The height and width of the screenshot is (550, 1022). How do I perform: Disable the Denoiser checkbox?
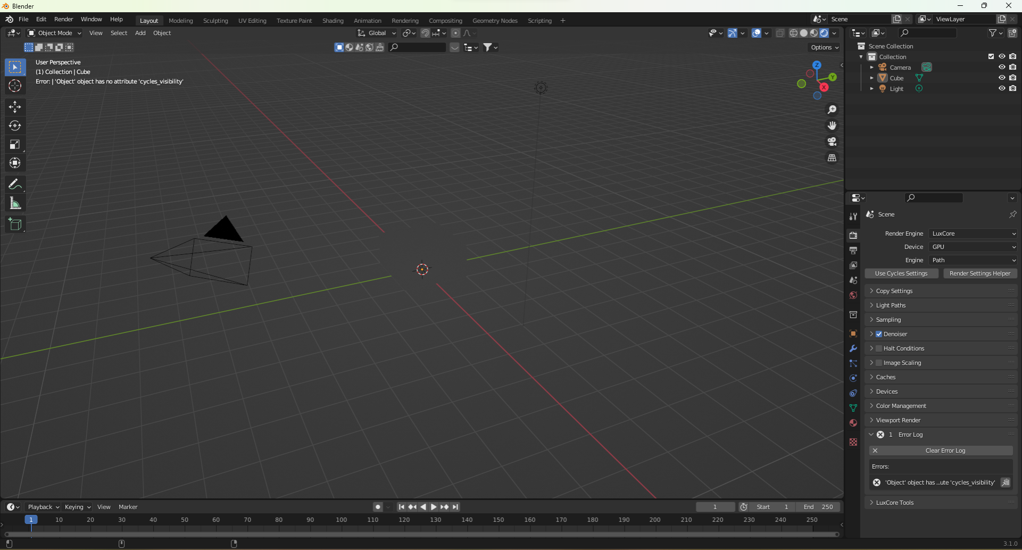(879, 334)
